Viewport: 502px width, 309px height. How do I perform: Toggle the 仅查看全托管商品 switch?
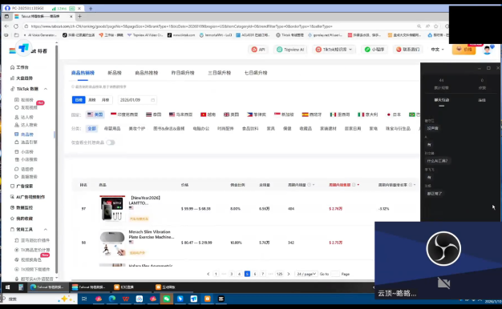click(x=111, y=142)
